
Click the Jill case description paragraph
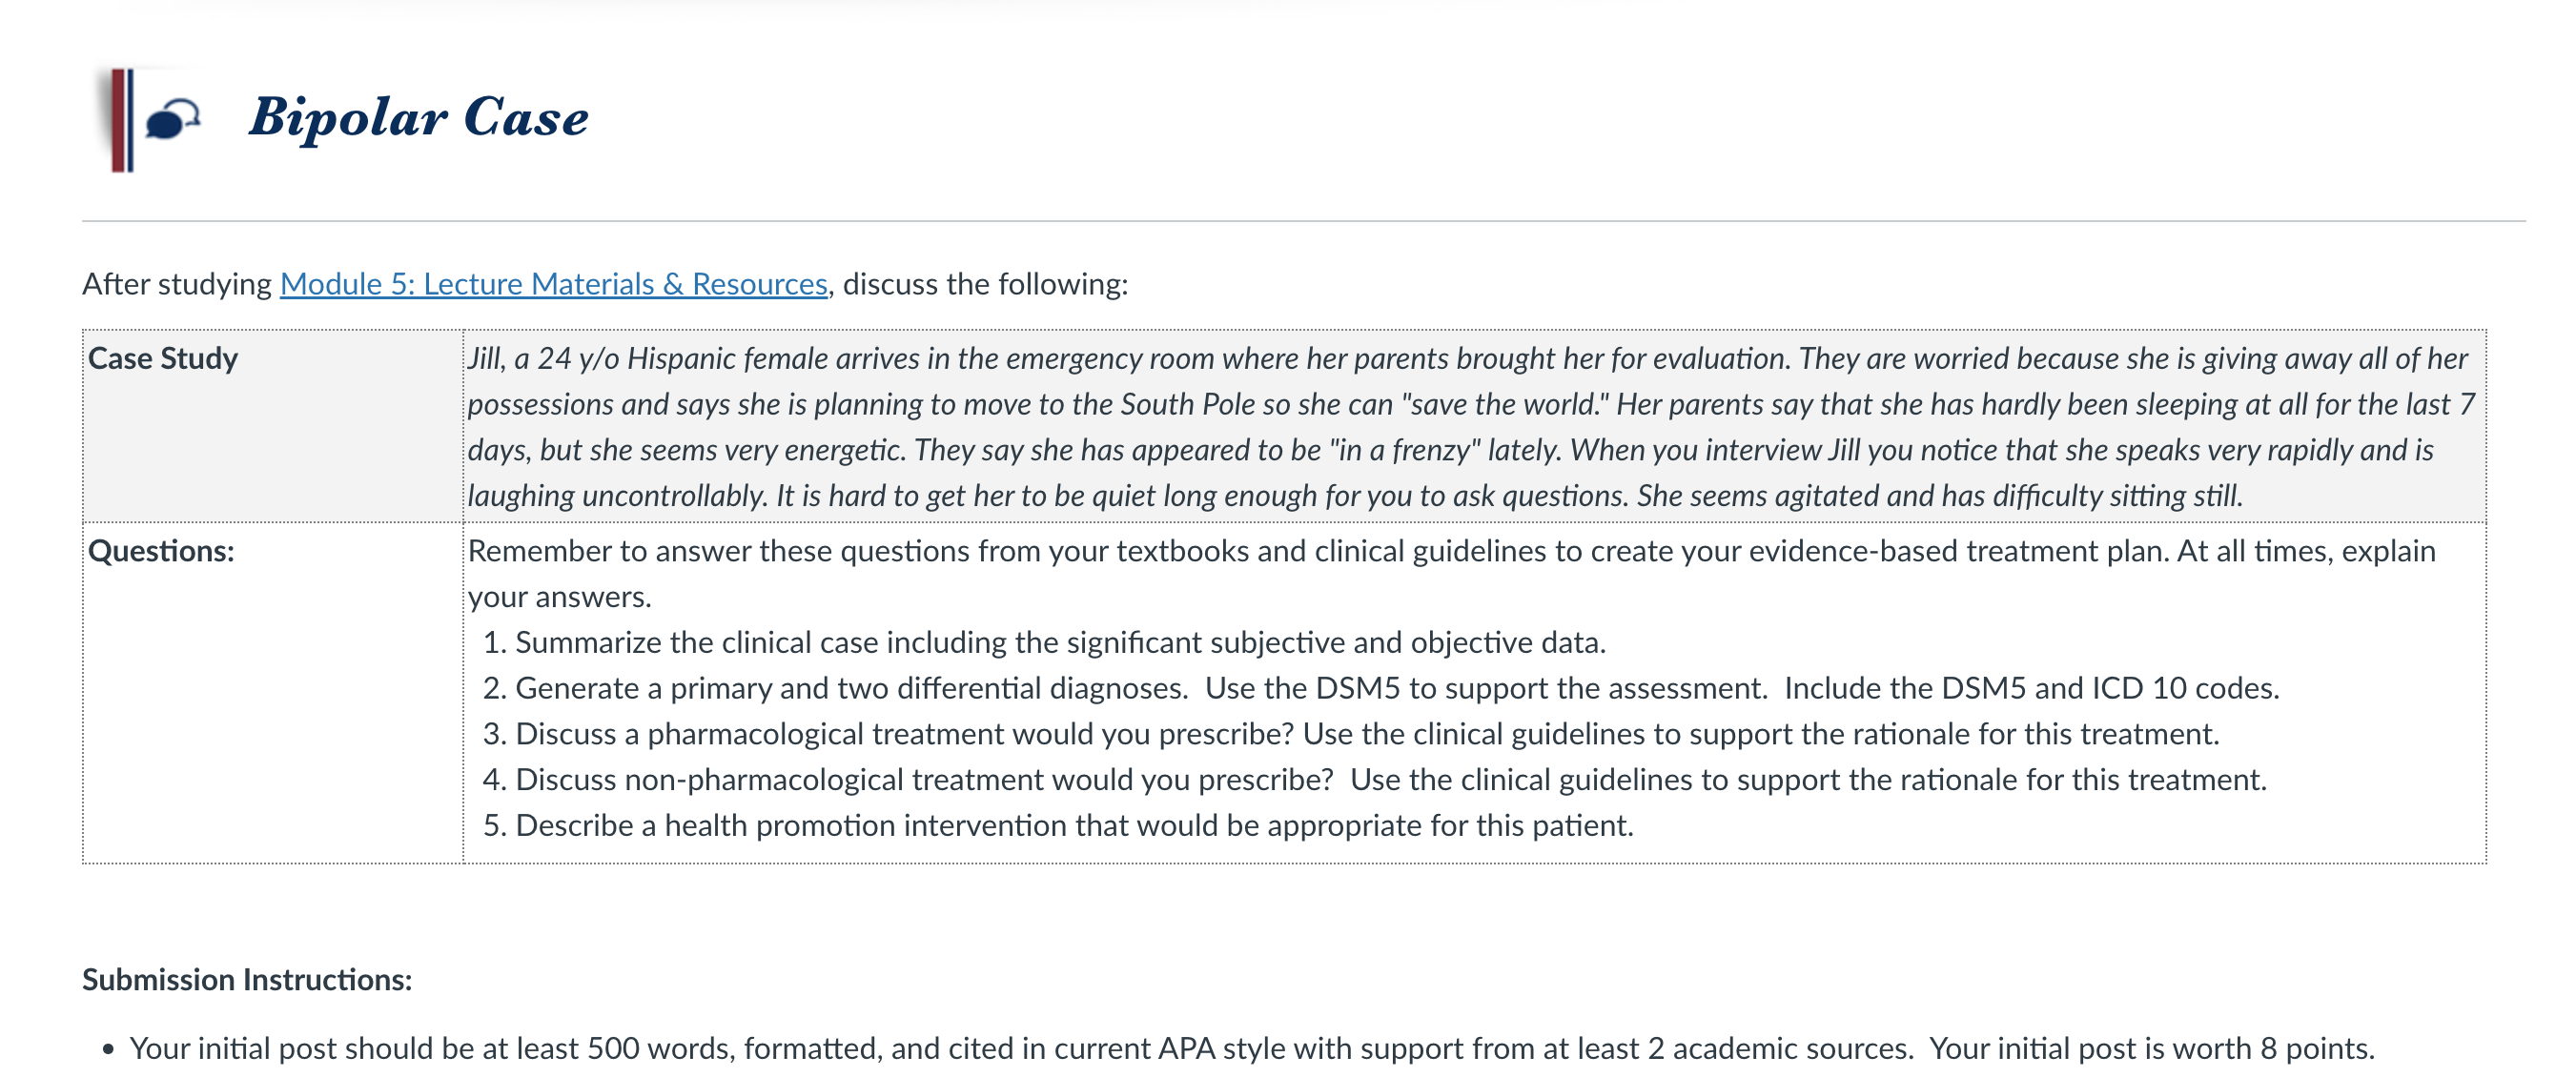click(x=1471, y=426)
